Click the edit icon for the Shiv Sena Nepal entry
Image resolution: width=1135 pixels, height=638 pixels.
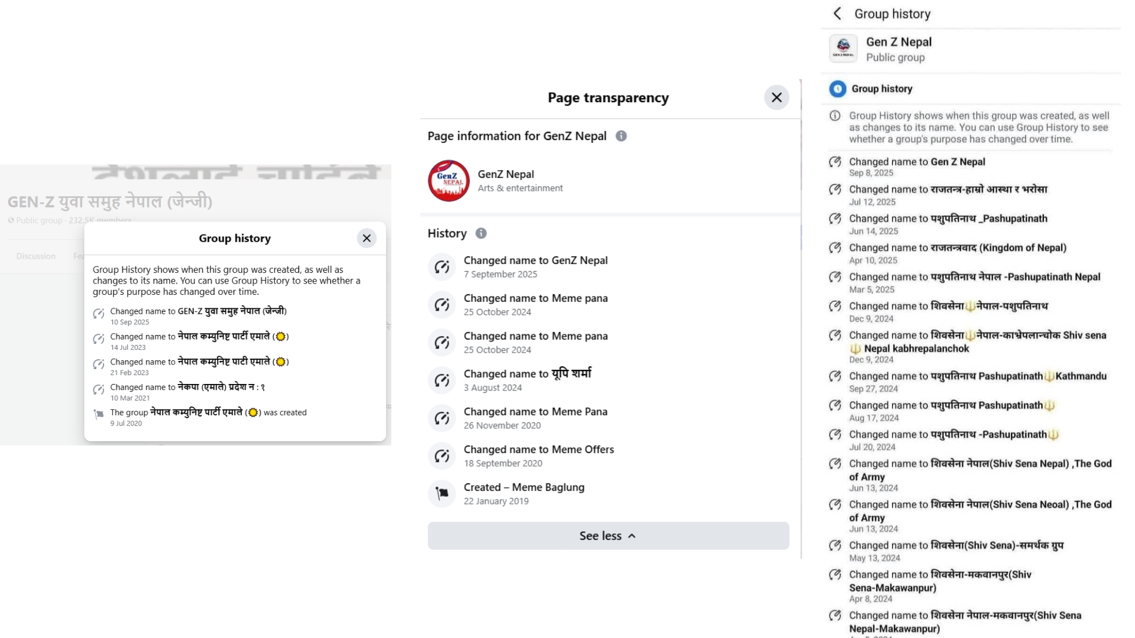835,464
